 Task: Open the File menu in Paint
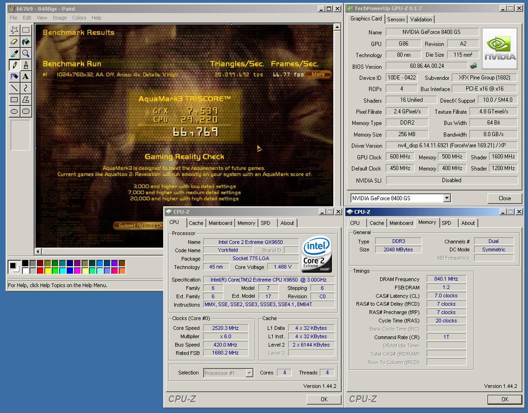[13, 18]
